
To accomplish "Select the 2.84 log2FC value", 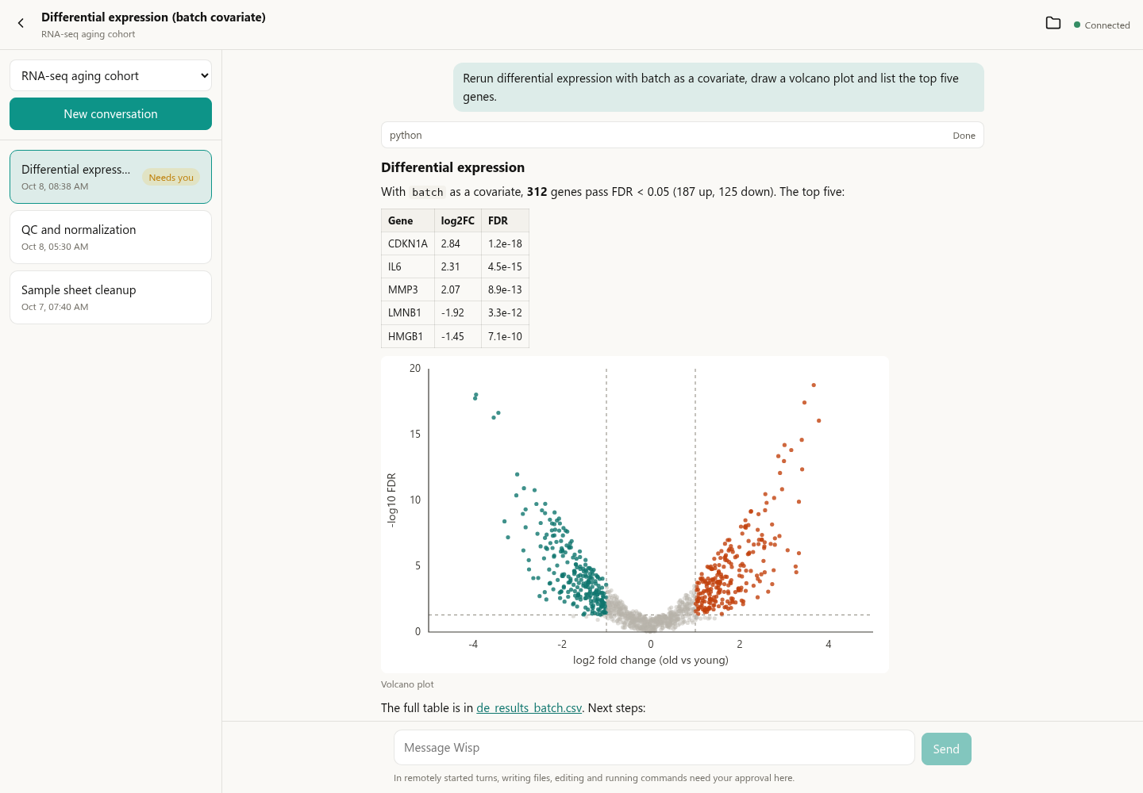I will (x=458, y=244).
